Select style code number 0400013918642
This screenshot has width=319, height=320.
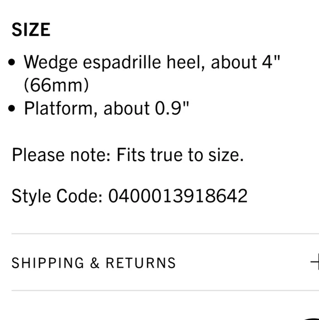(178, 196)
